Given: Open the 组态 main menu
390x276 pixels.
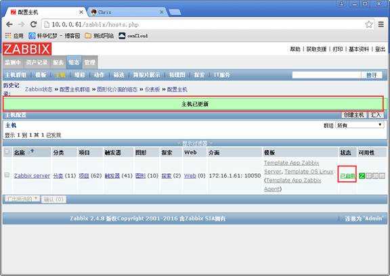Looking at the screenshot, I should click(74, 62).
